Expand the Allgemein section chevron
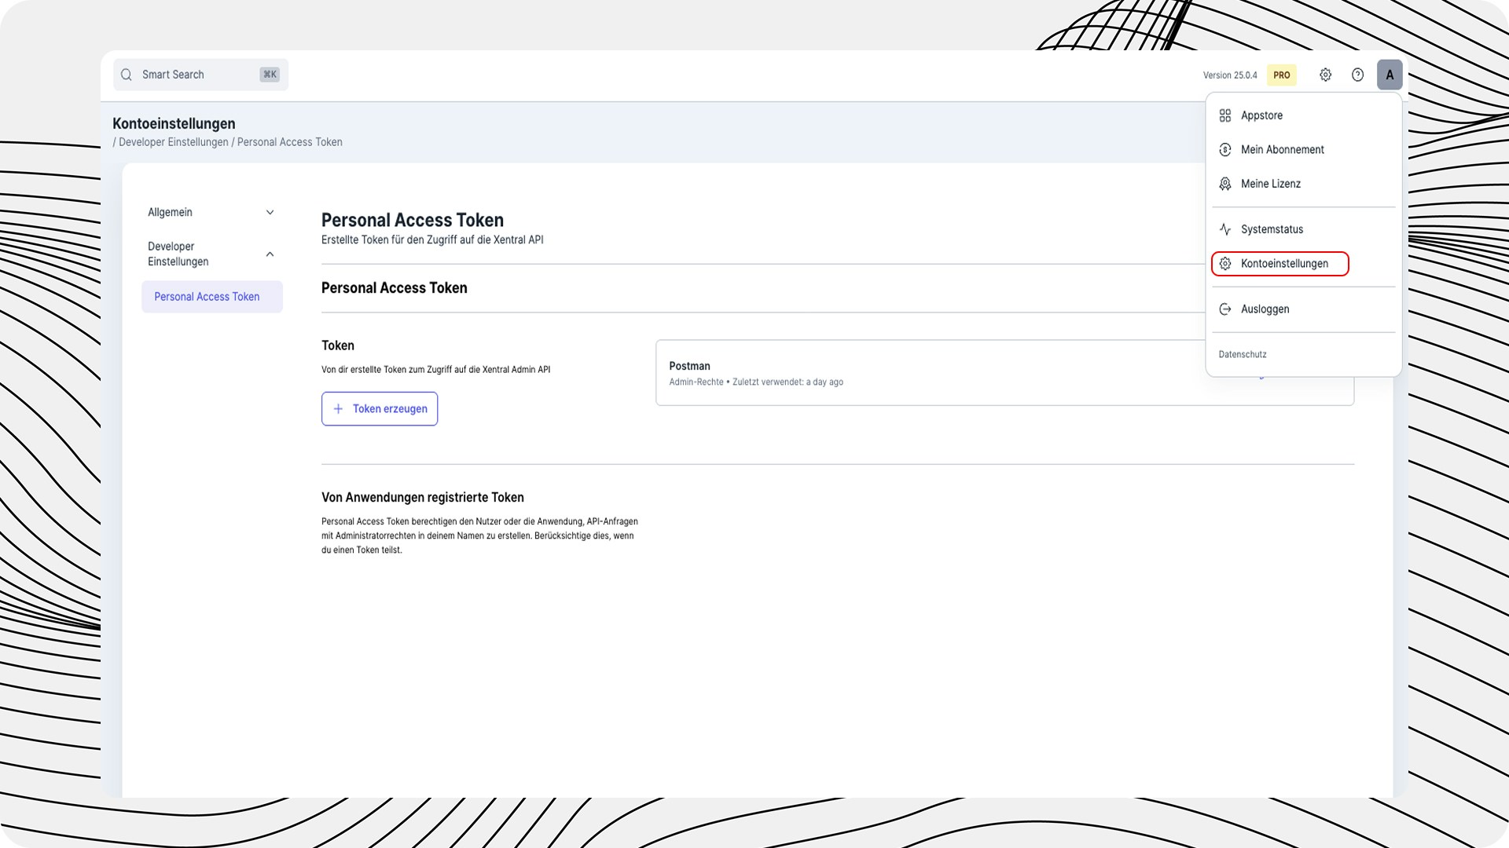The height and width of the screenshot is (848, 1509). point(270,212)
